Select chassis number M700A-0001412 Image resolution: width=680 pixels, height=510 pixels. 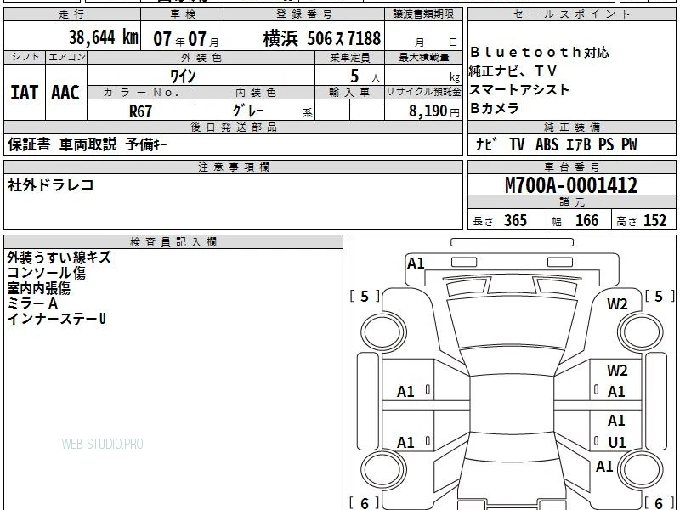click(571, 185)
